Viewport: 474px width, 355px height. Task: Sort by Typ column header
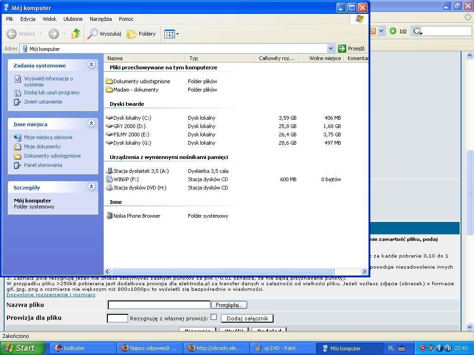[220, 58]
